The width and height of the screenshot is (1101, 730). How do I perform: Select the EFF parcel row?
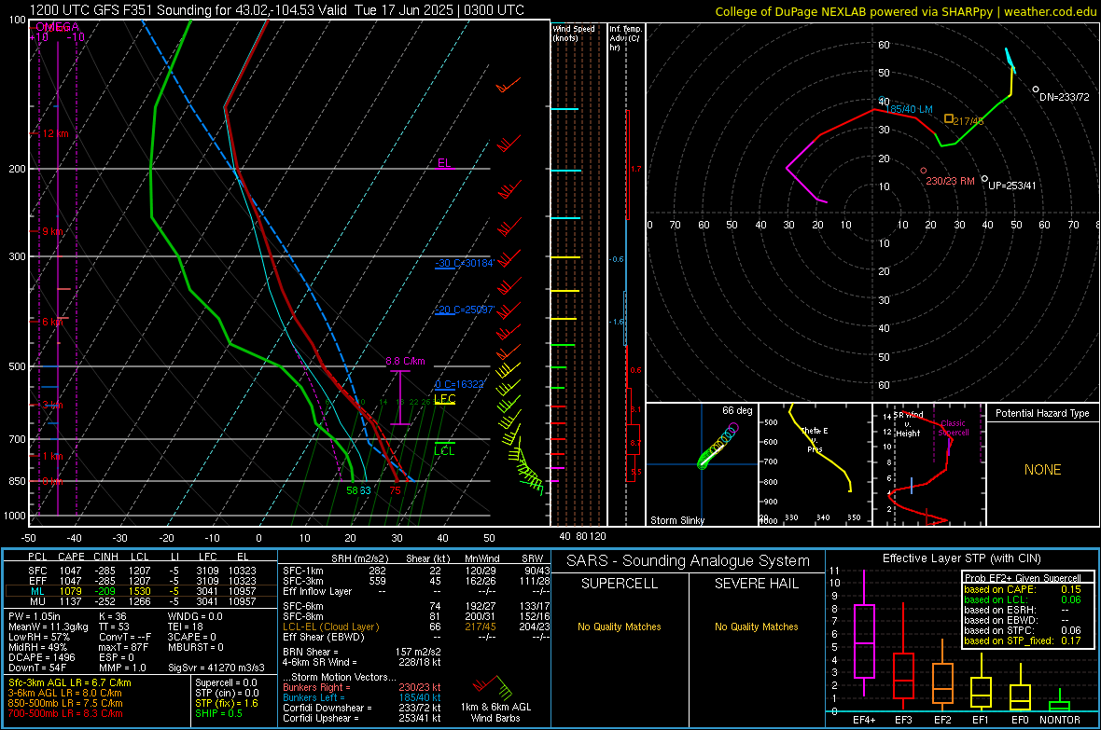[141, 581]
